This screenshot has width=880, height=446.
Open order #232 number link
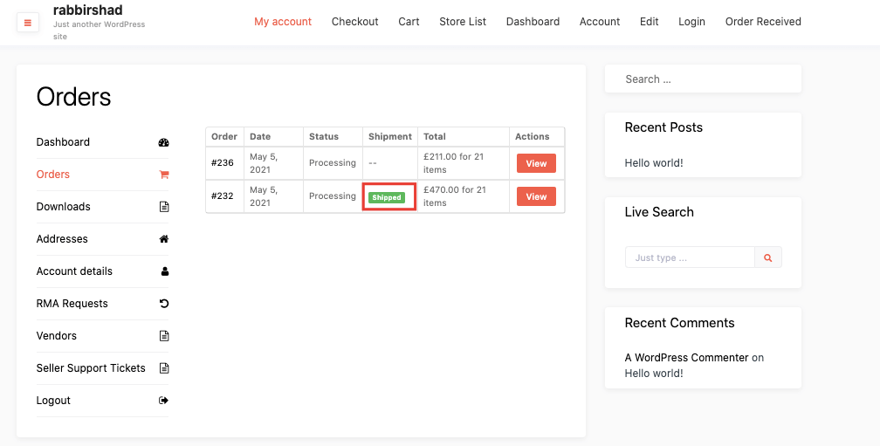[x=223, y=196]
